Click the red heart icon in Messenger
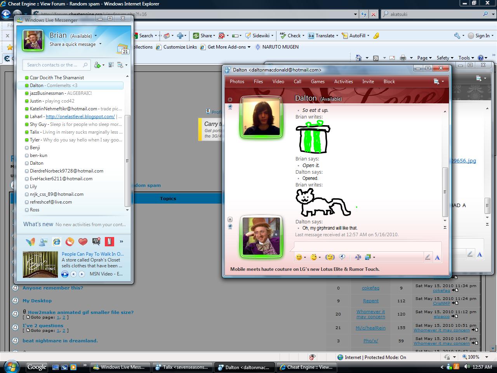Screen dimensions: 497x373 coord(83,242)
